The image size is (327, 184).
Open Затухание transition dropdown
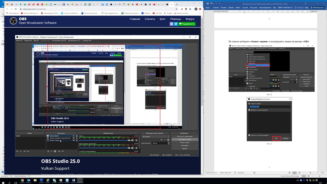pyautogui.click(x=156, y=136)
